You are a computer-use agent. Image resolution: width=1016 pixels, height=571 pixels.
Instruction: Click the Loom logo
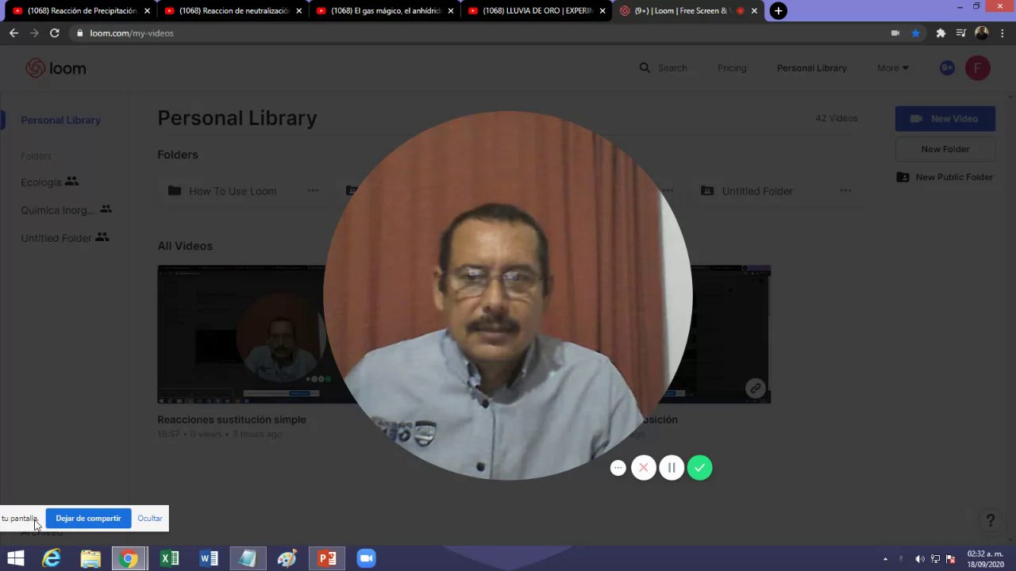pos(56,68)
